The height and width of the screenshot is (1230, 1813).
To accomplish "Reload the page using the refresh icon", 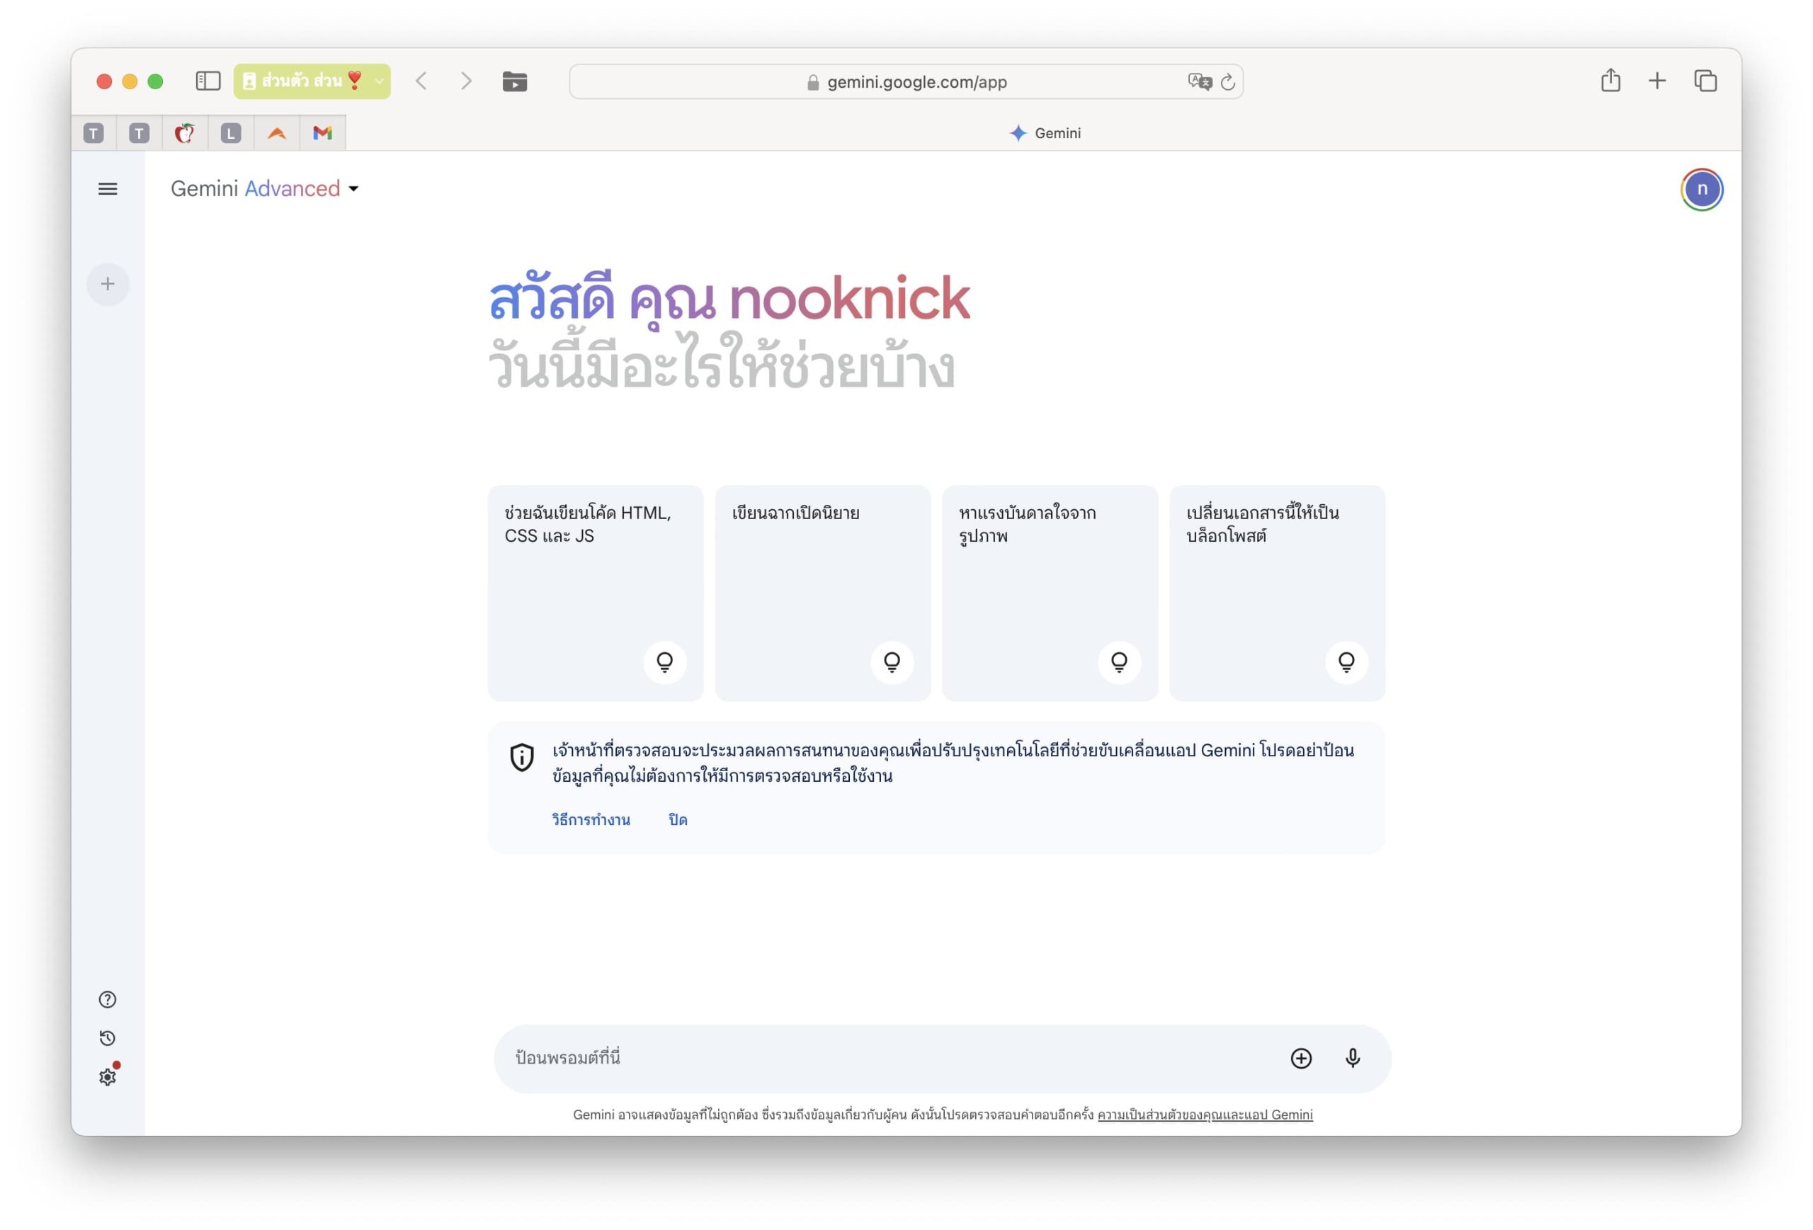I will [x=1228, y=82].
